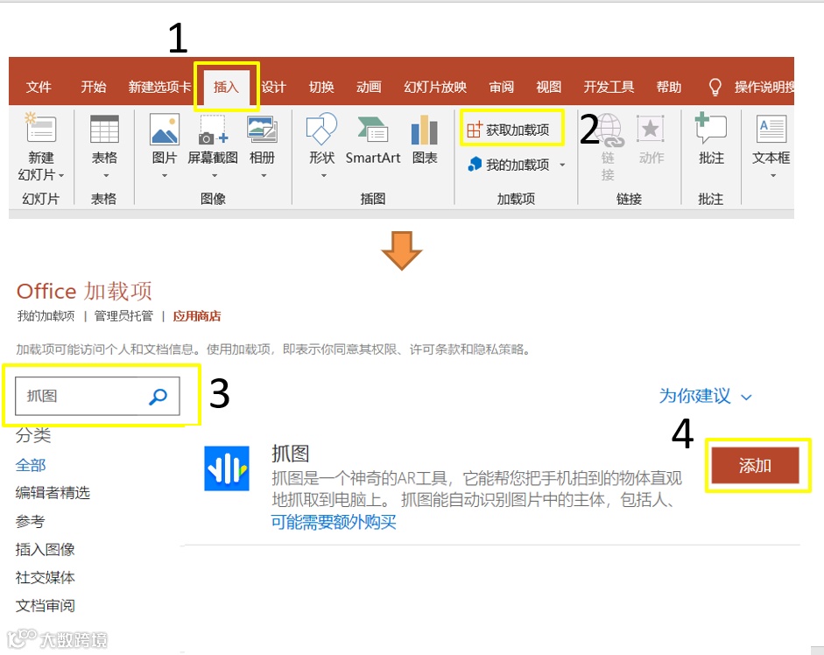Click the Tell Me lightbulb icon
824x655 pixels.
pos(715,87)
